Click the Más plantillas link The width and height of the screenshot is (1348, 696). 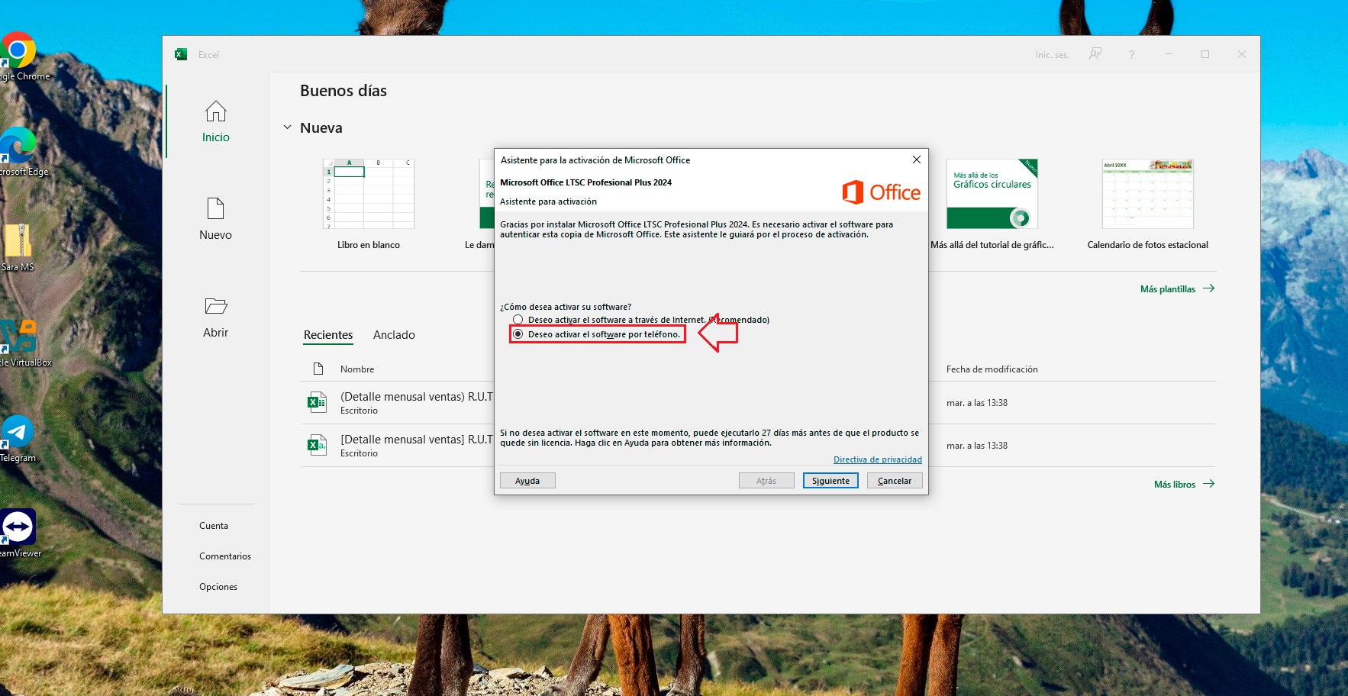tap(1168, 289)
